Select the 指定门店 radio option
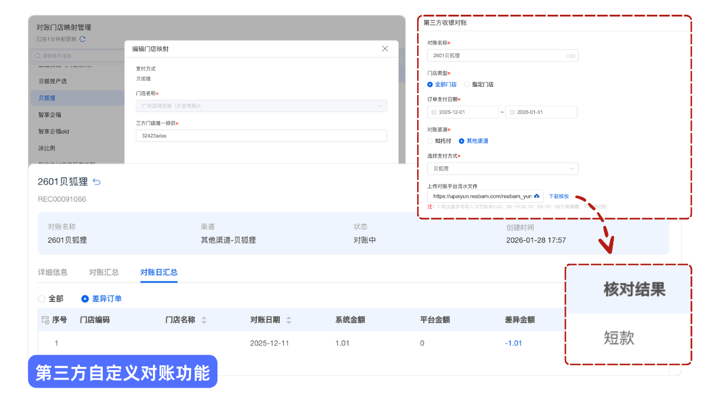709x413 pixels. (467, 84)
